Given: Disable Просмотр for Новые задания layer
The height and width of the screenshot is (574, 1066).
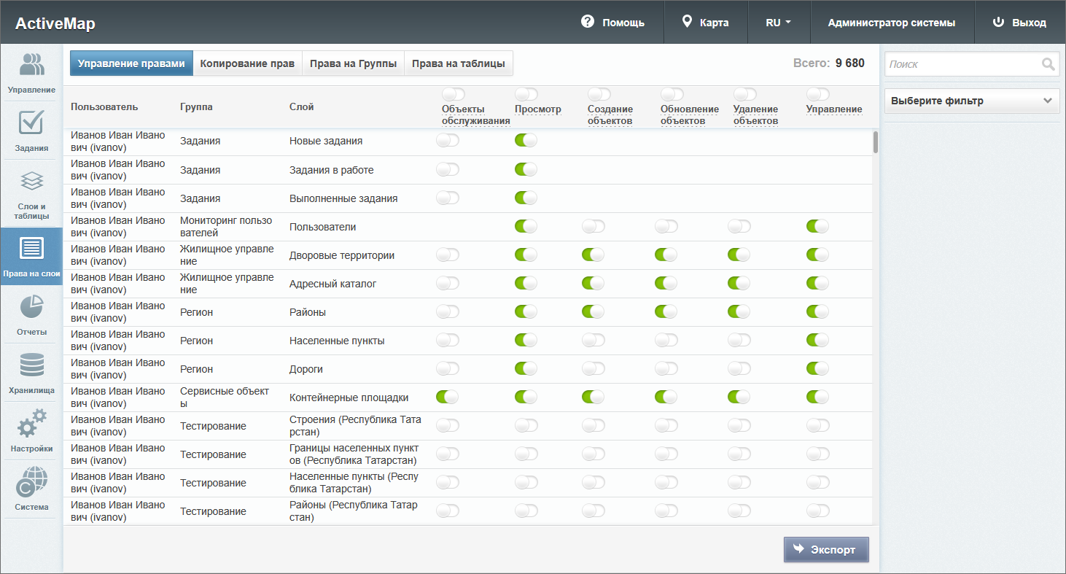Looking at the screenshot, I should click(x=526, y=141).
